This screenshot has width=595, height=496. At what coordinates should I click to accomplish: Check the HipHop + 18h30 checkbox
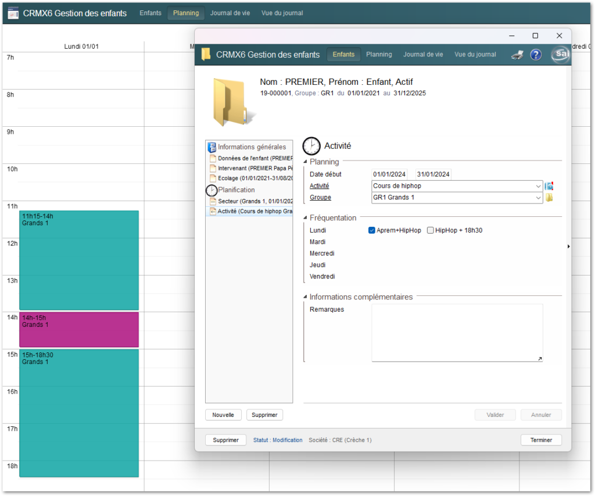[x=431, y=230]
